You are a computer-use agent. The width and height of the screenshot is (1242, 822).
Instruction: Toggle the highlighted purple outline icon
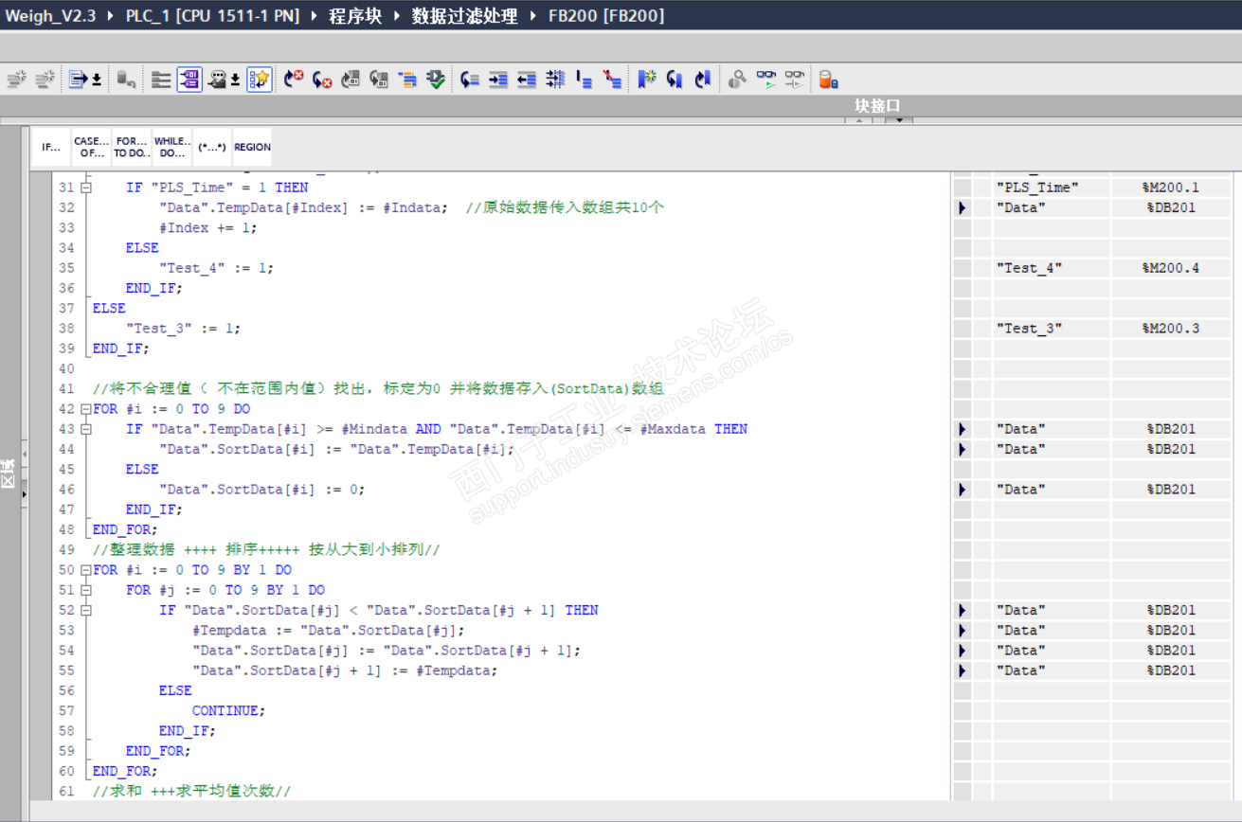[x=189, y=80]
